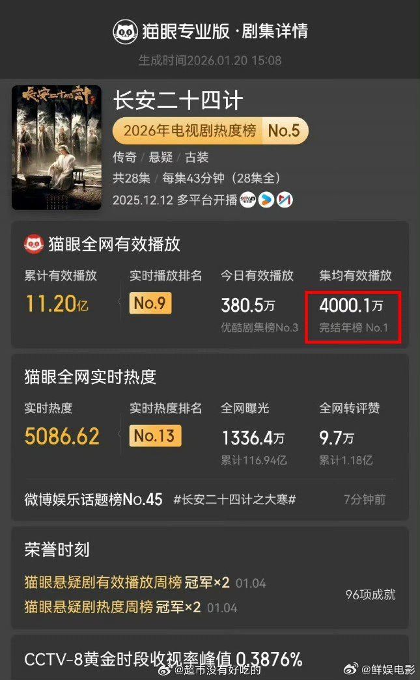
Task: Open 猫眼悬疑剧有效播放周榜 冠军×2 entry
Action: coord(127,582)
